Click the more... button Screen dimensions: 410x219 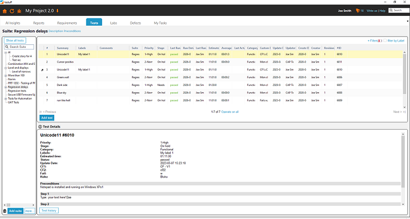[30, 211]
